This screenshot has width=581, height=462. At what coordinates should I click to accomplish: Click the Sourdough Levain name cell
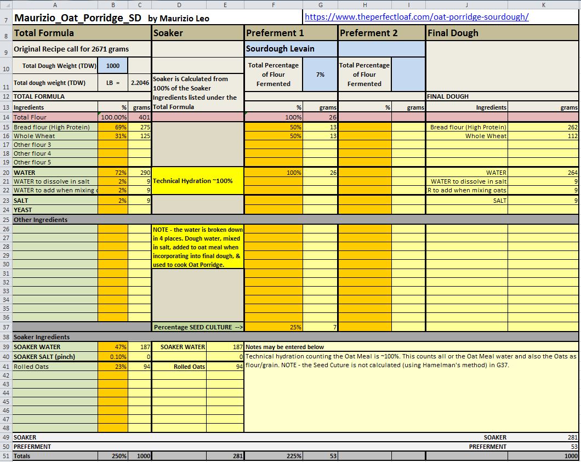291,49
